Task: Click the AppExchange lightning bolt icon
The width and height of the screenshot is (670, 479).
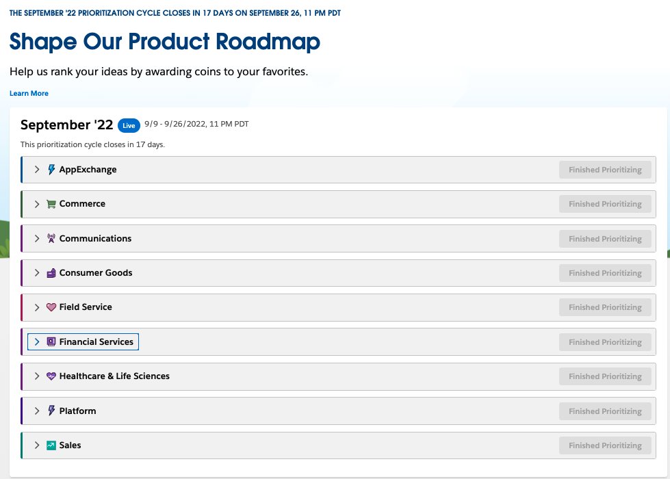Action: pyautogui.click(x=51, y=170)
